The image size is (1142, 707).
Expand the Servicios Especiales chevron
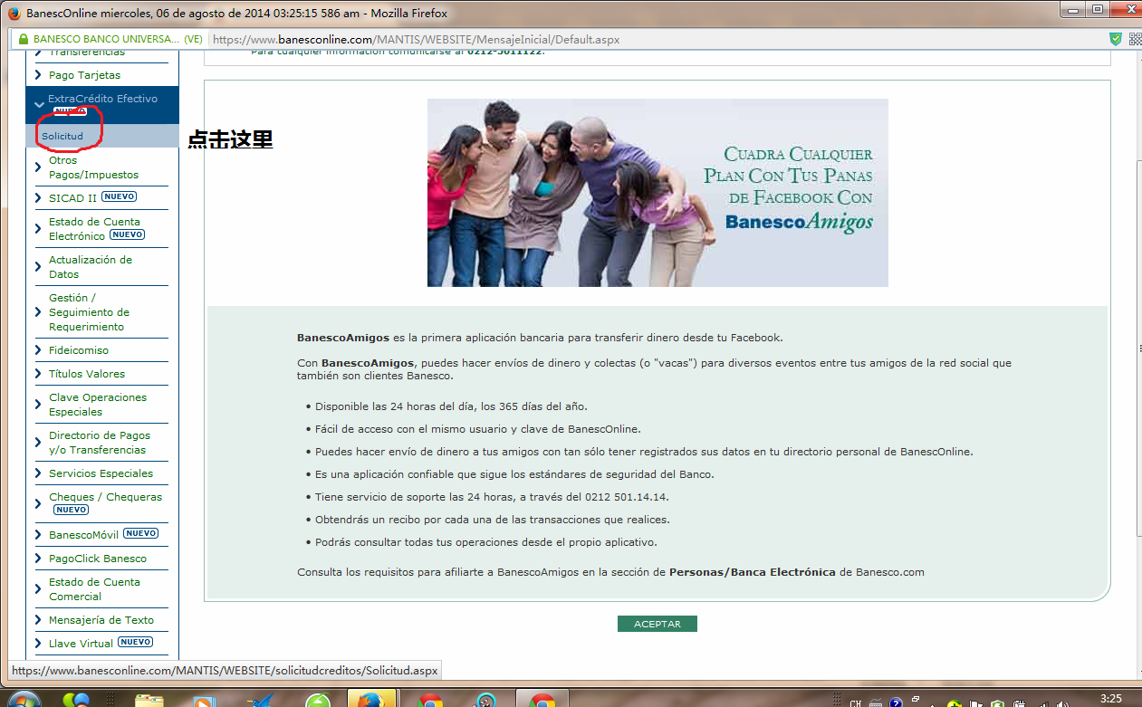click(39, 473)
